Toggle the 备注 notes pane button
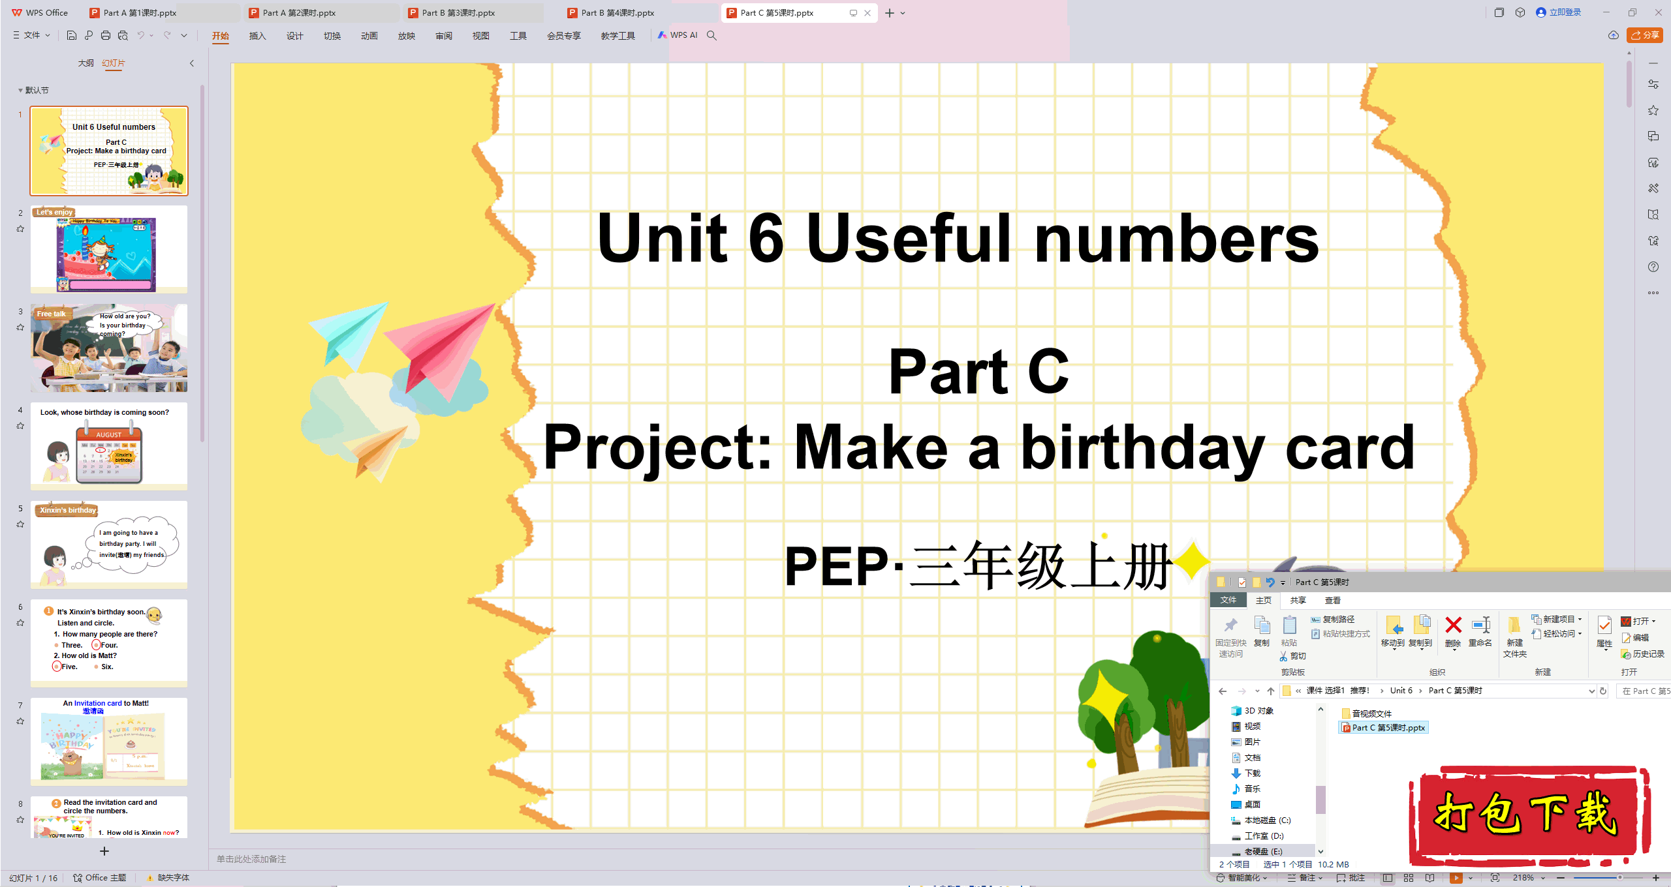This screenshot has width=1671, height=887. 1304,878
